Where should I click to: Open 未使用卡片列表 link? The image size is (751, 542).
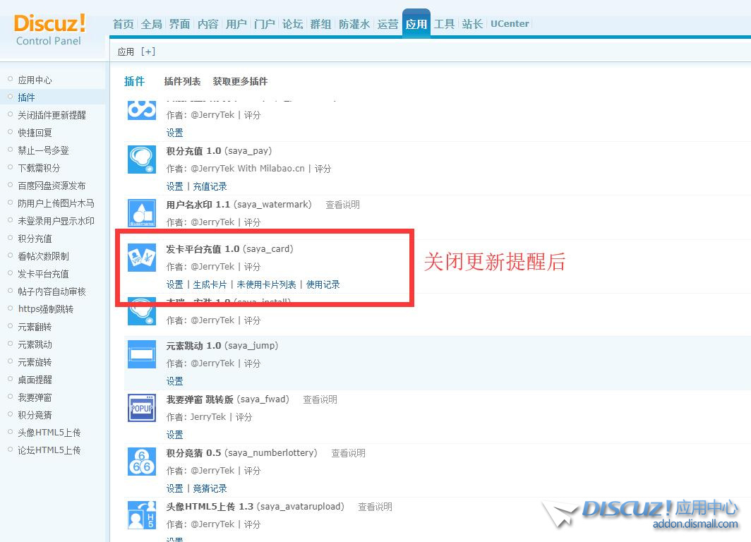tap(266, 284)
